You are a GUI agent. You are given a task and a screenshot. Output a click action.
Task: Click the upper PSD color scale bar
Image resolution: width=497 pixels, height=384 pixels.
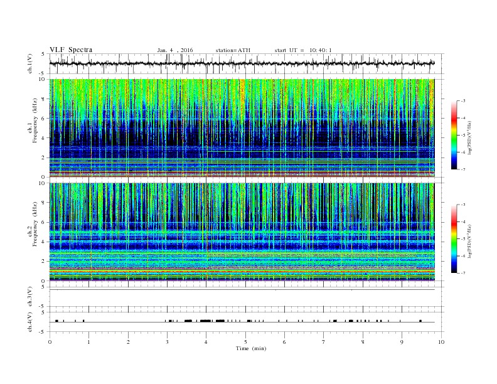tap(454, 135)
